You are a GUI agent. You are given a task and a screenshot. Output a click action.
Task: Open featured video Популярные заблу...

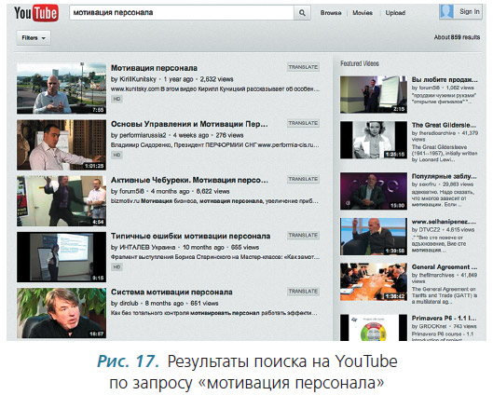[x=444, y=176]
